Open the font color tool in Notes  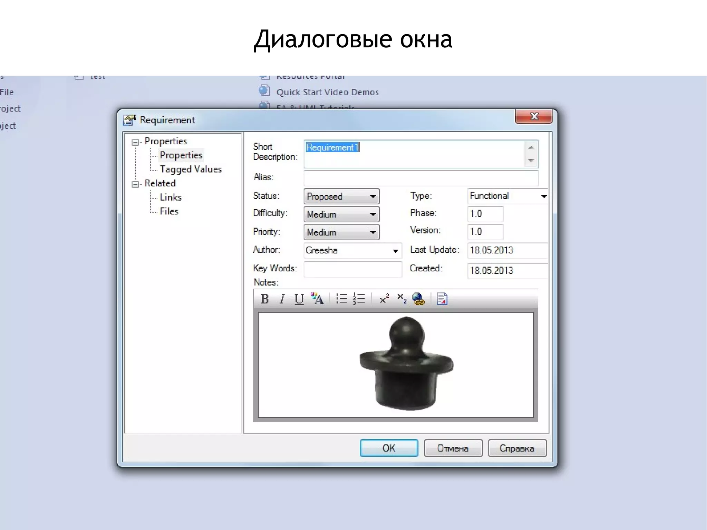point(317,299)
